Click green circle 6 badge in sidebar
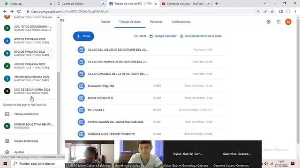The image size is (300, 168). [x=7, y=66]
